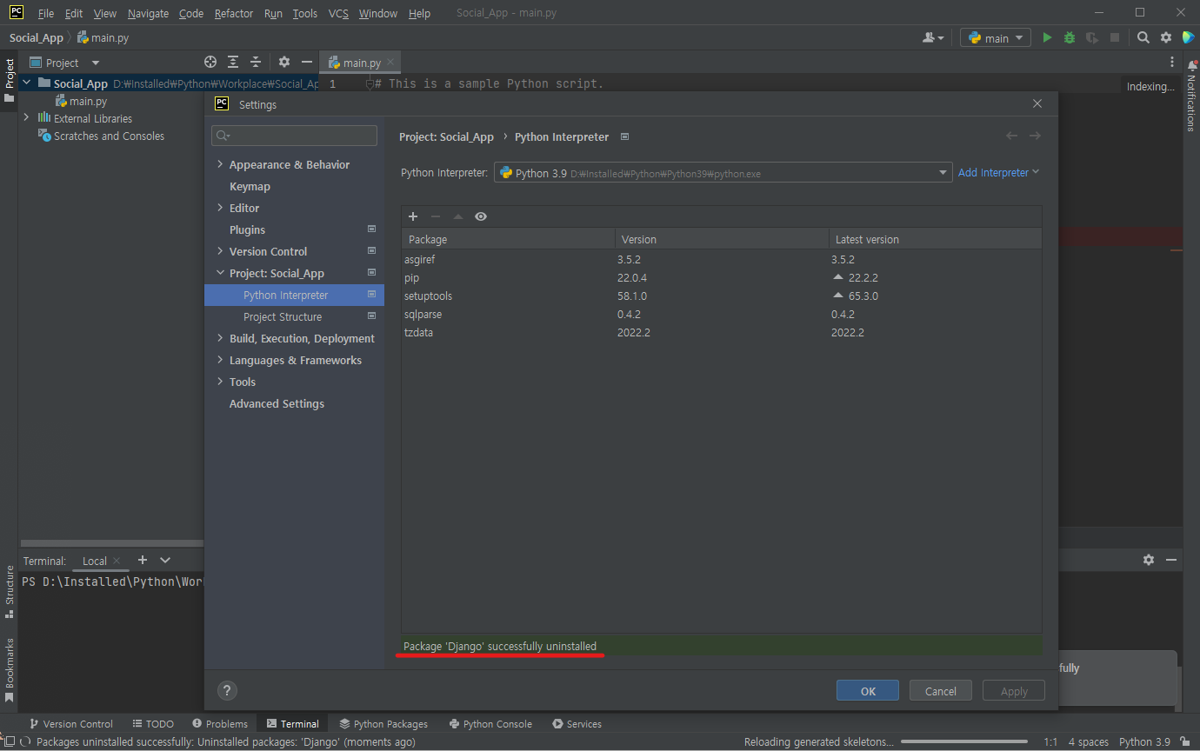Screen dimensions: 1200x751
Task: Close the Local terminal tab
Action: tap(117, 561)
